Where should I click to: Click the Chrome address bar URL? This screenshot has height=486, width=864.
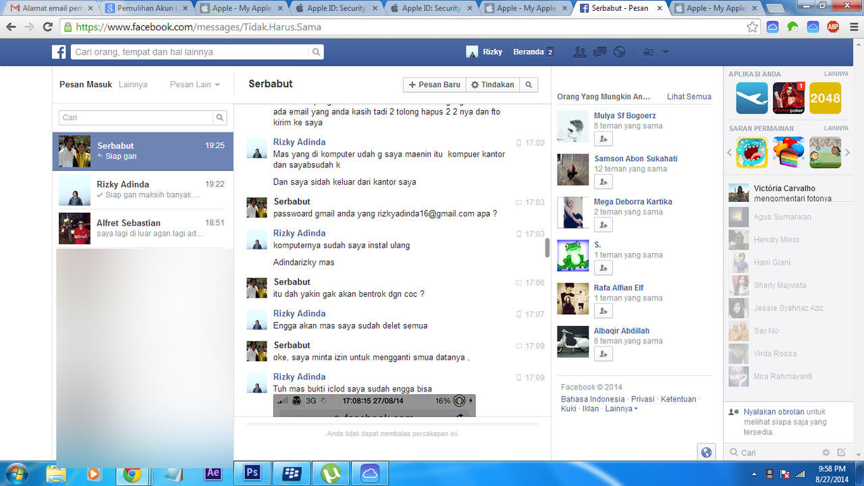(x=198, y=27)
